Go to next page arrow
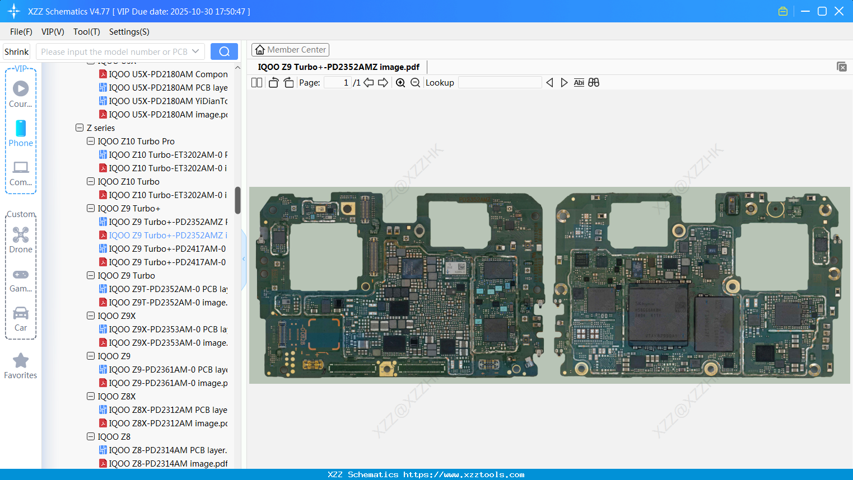This screenshot has height=480, width=853. (383, 83)
